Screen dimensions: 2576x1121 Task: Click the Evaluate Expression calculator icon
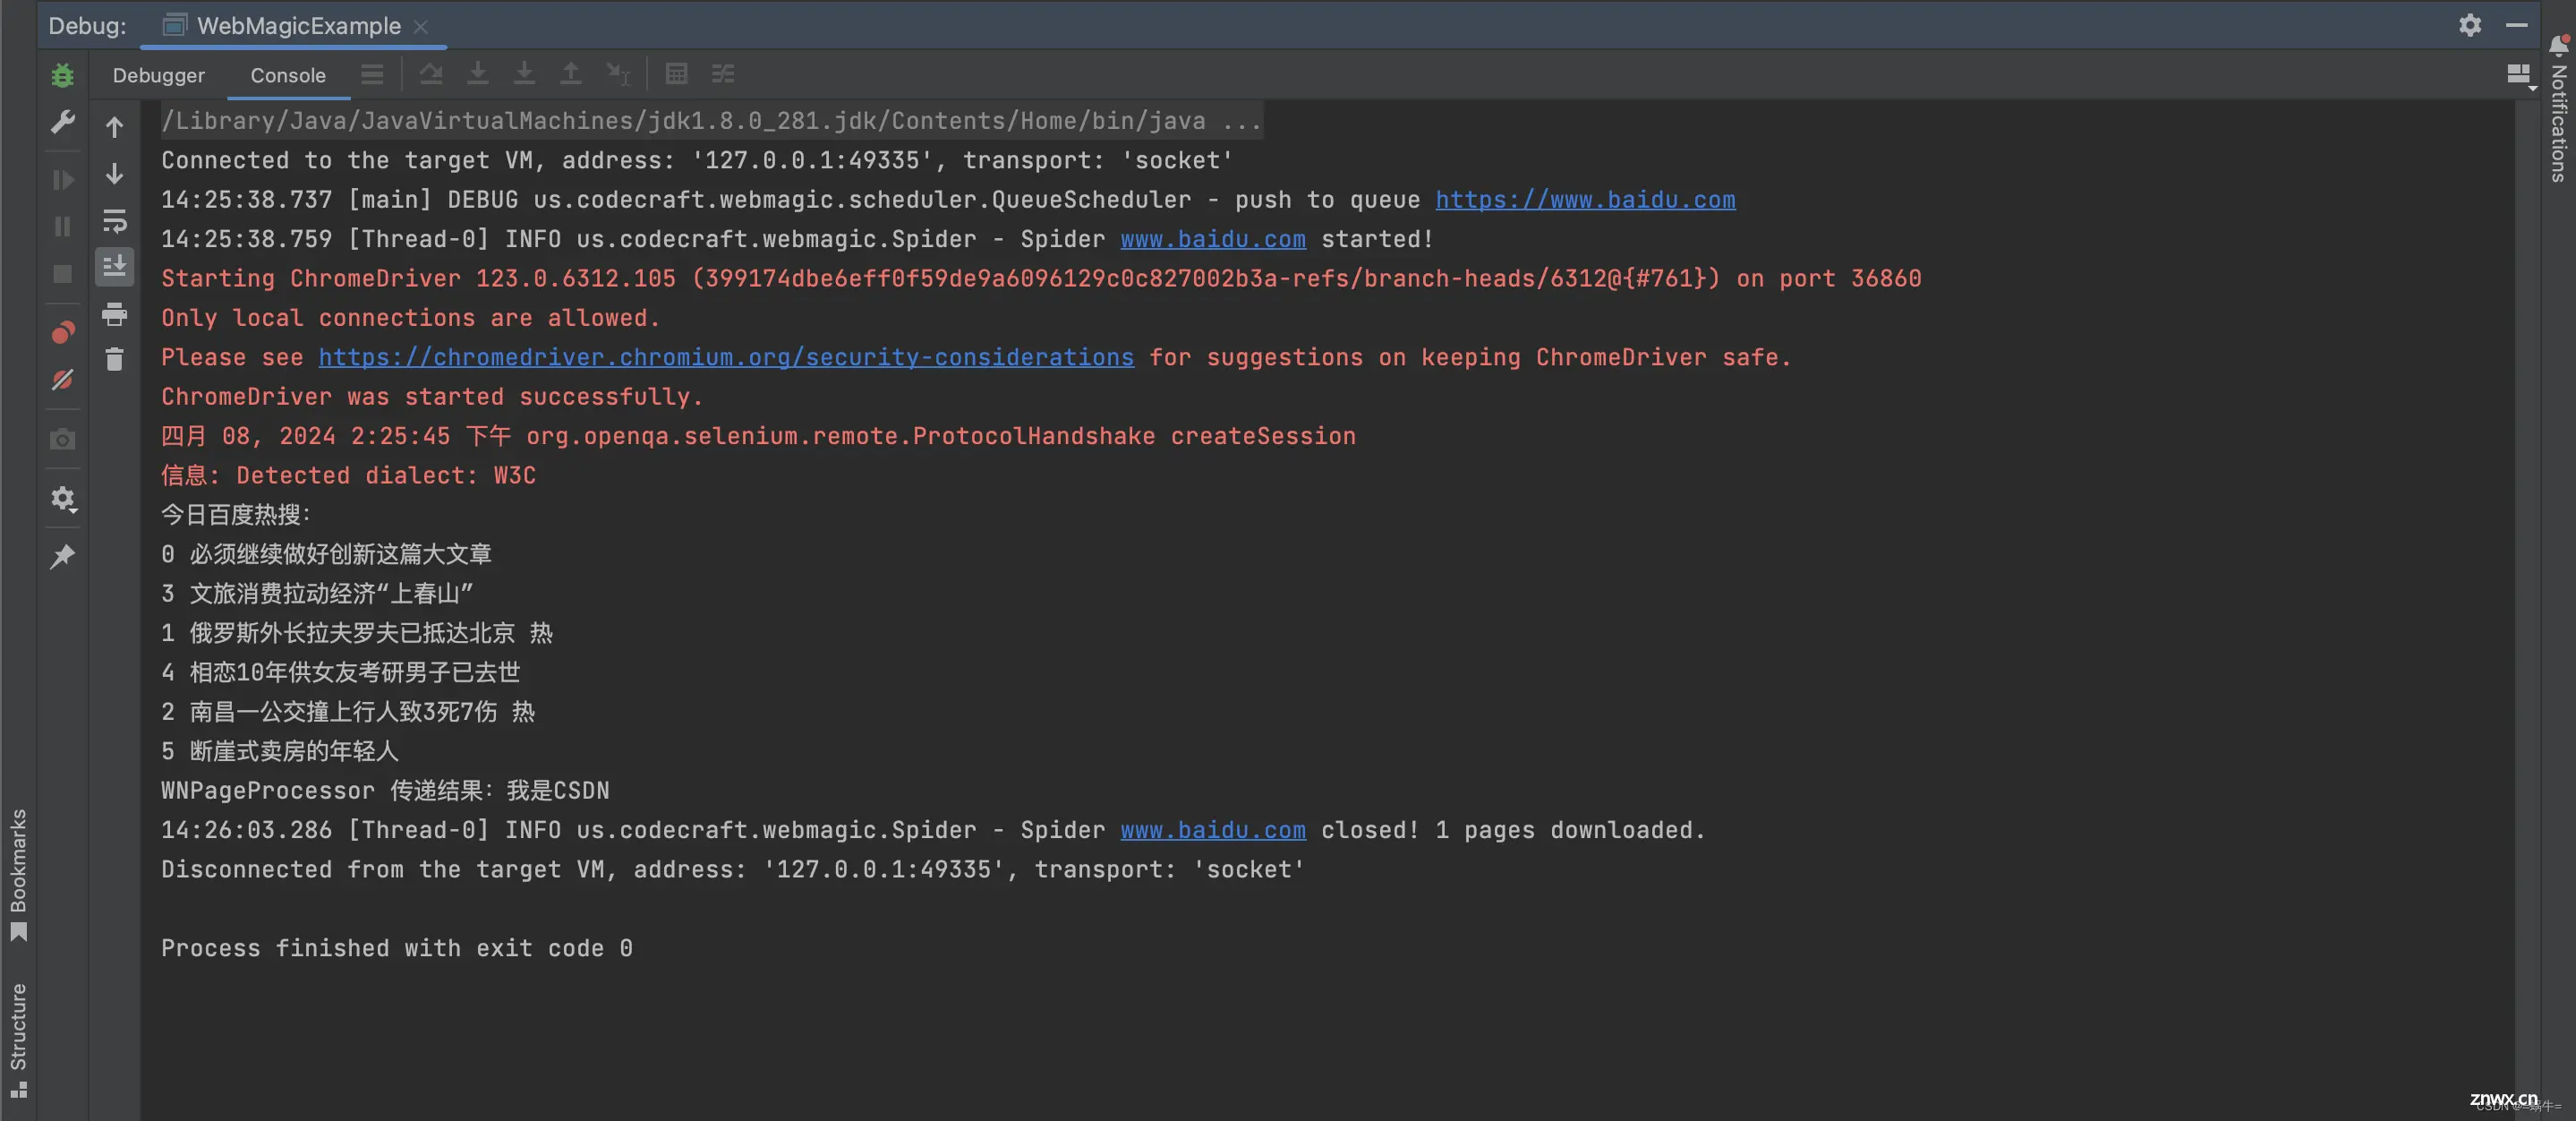[x=676, y=74]
